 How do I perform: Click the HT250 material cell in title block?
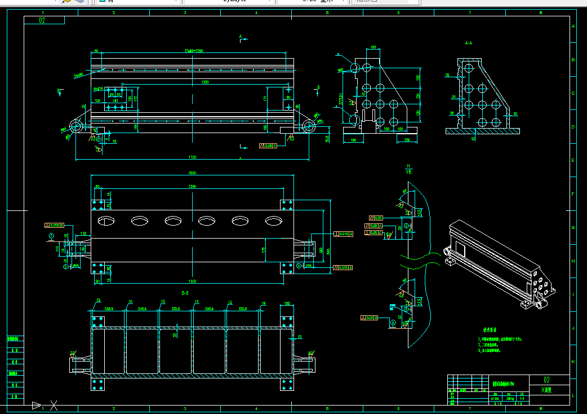495,399
